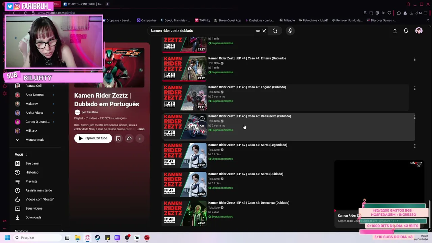Open StreamQuest App bookmark
This screenshot has height=243, width=432.
point(227,20)
